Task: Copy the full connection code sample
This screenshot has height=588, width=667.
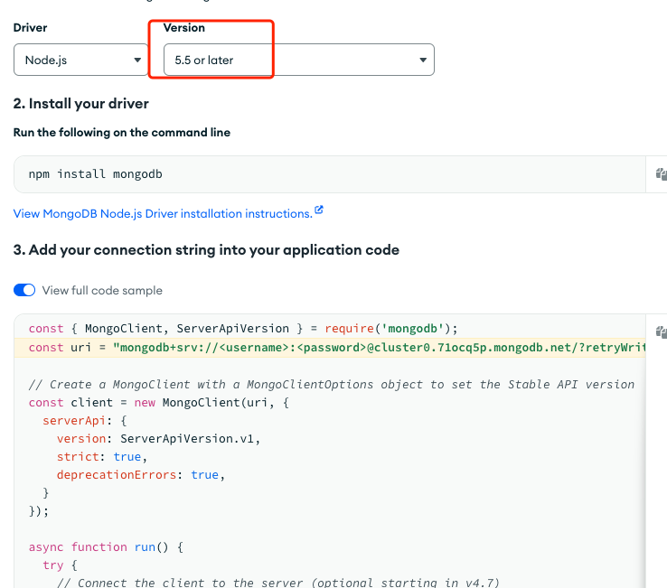Action: click(x=661, y=331)
